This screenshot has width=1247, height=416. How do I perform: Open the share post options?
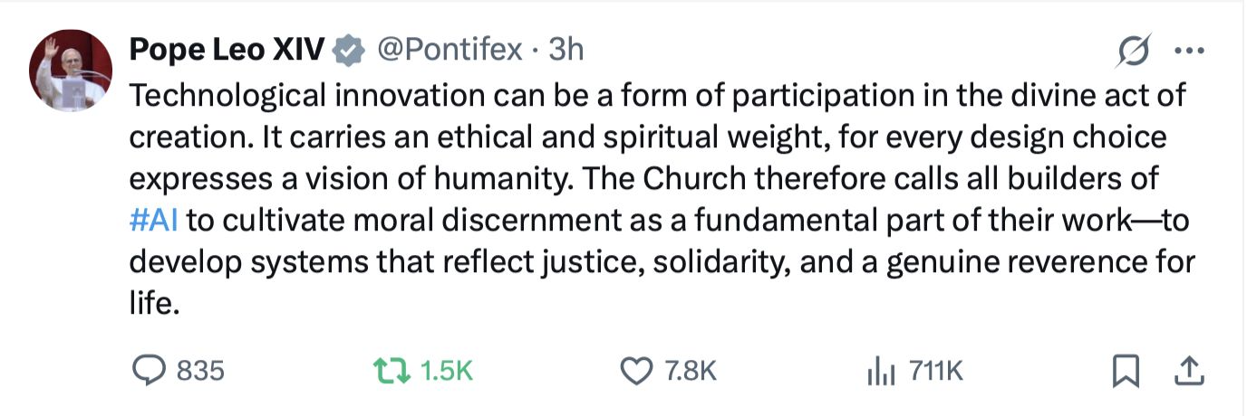pyautogui.click(x=1188, y=369)
